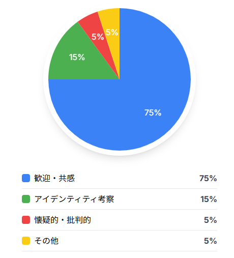Viewport: 234px width, 258px height.
Task: Click the red 懐疑的・批判的 legend swatch
Action: [x=26, y=220]
